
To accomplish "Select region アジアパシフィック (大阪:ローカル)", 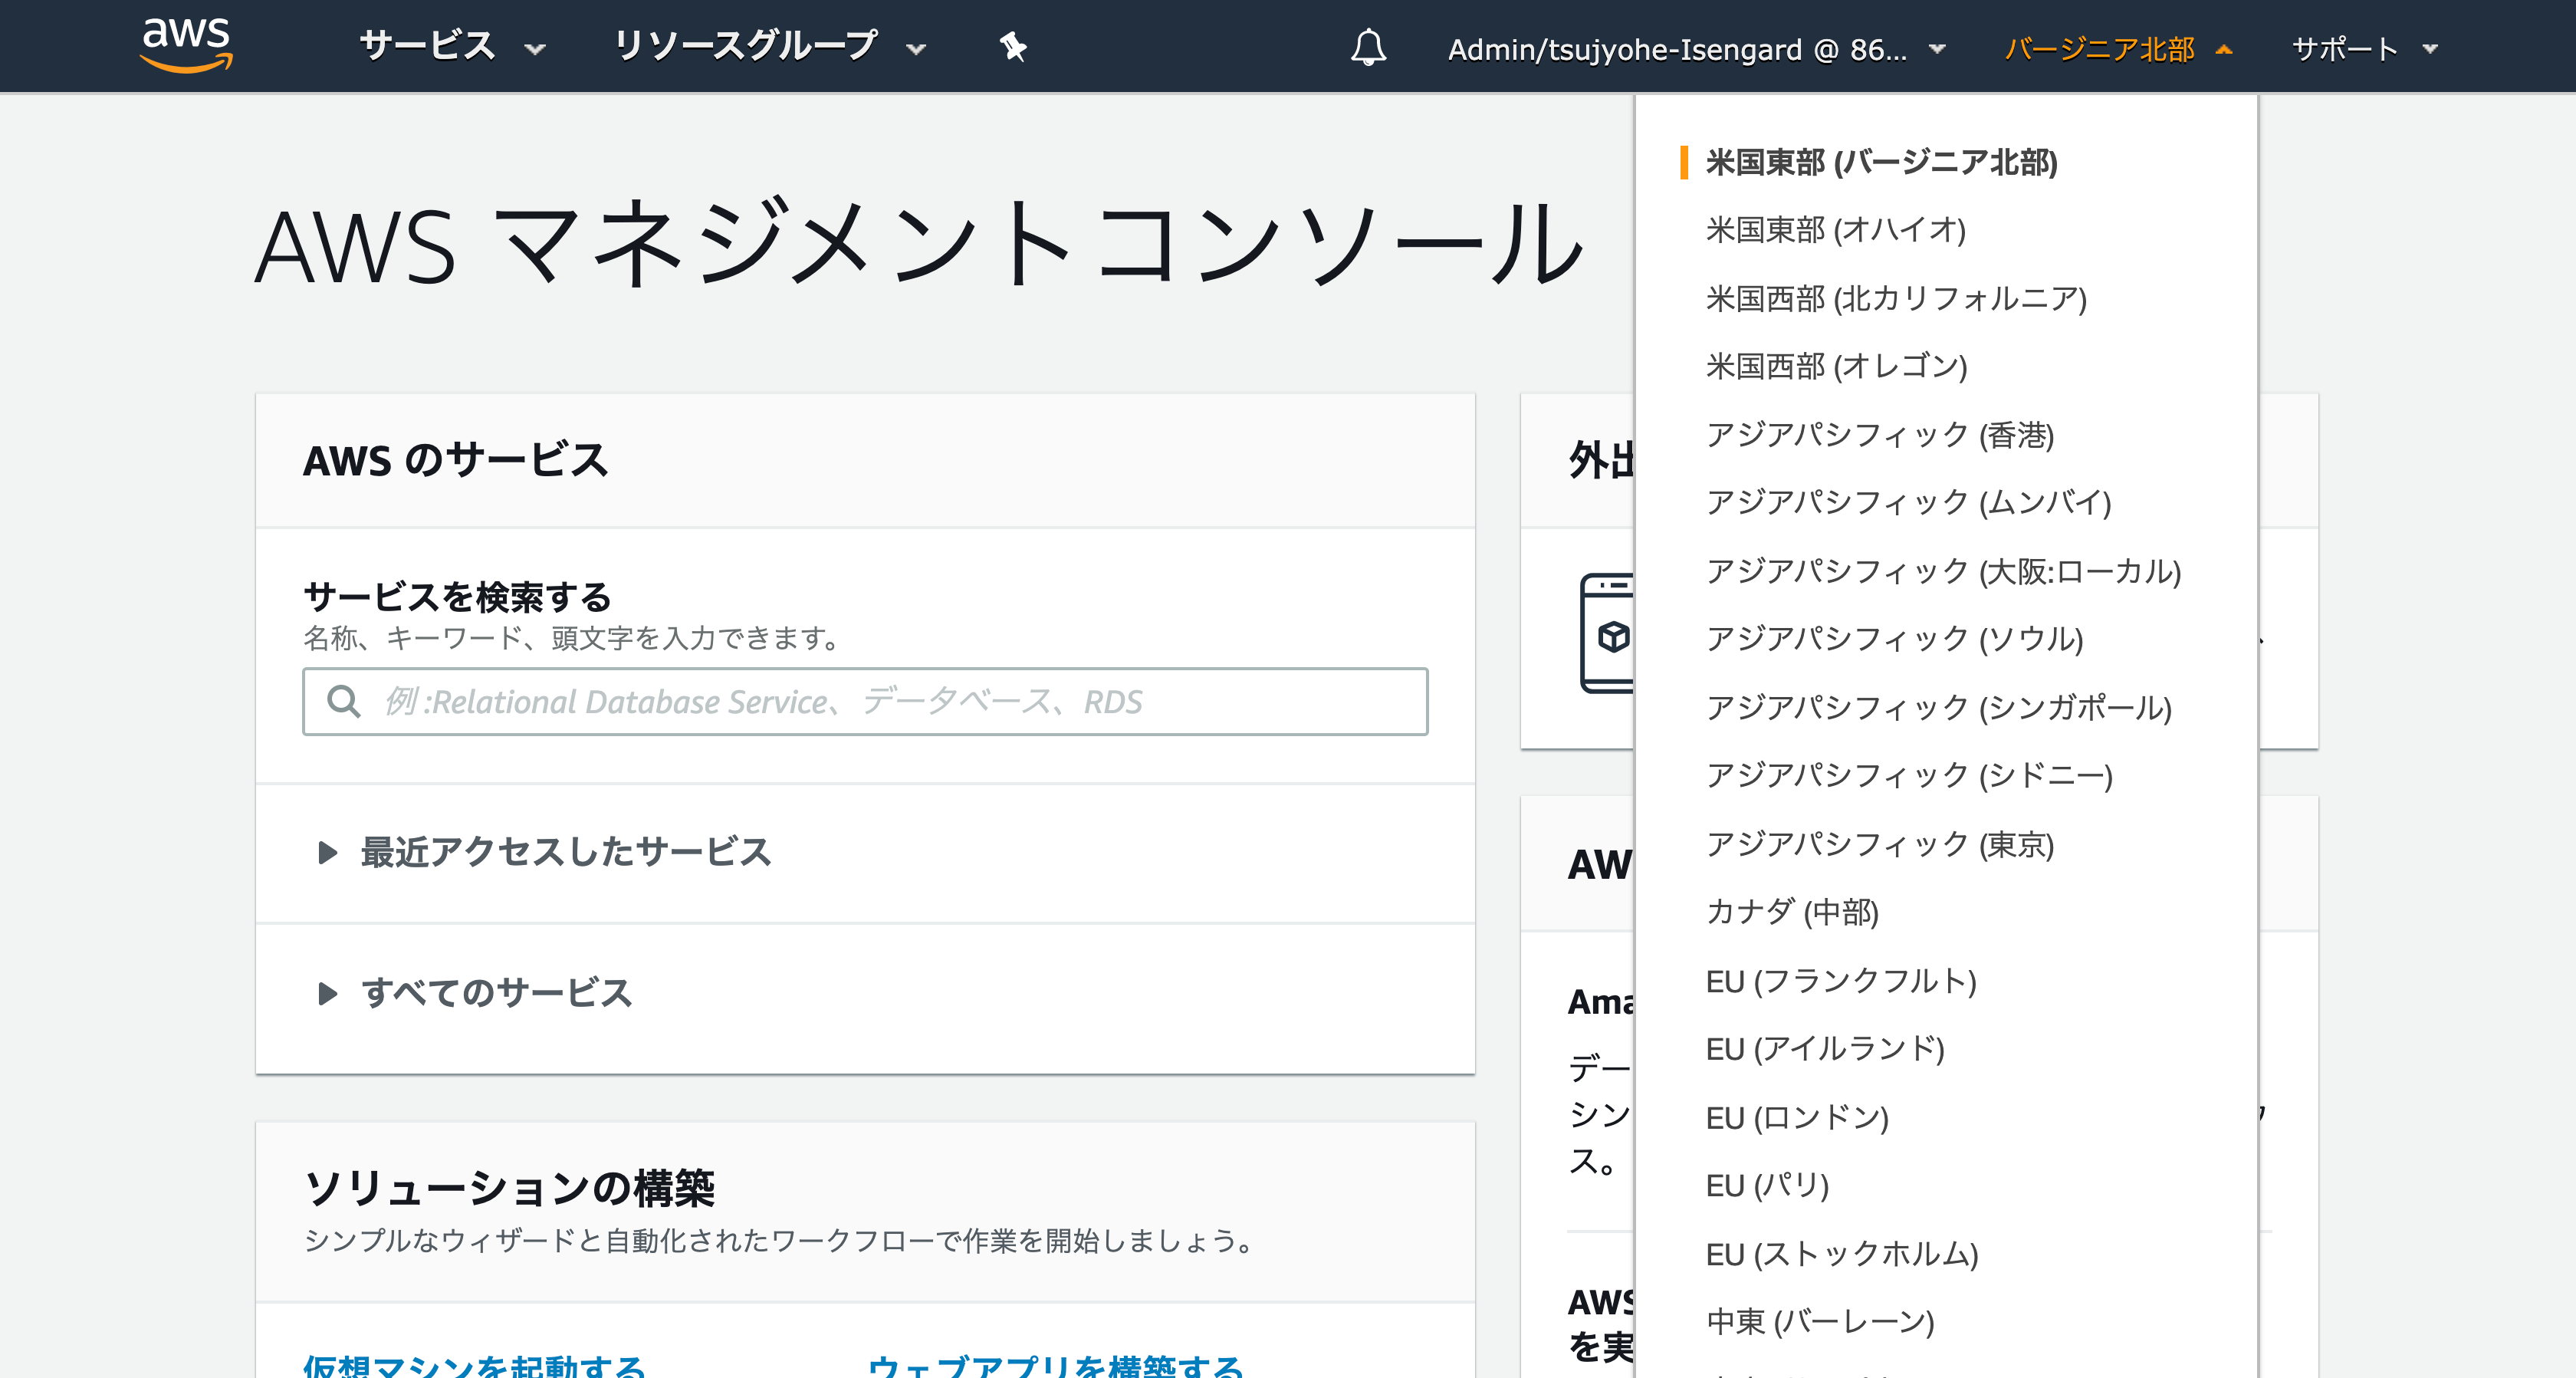I will pos(1943,571).
